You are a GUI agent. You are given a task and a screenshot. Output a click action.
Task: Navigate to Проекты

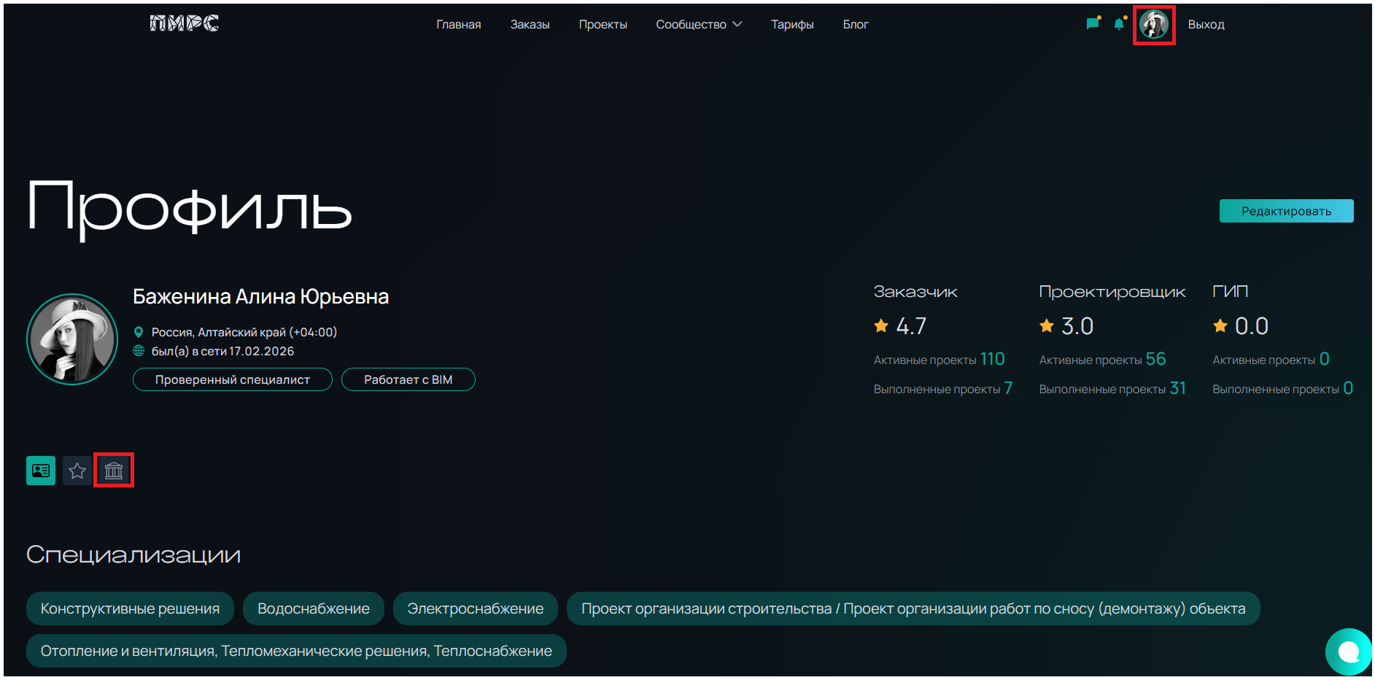point(603,24)
